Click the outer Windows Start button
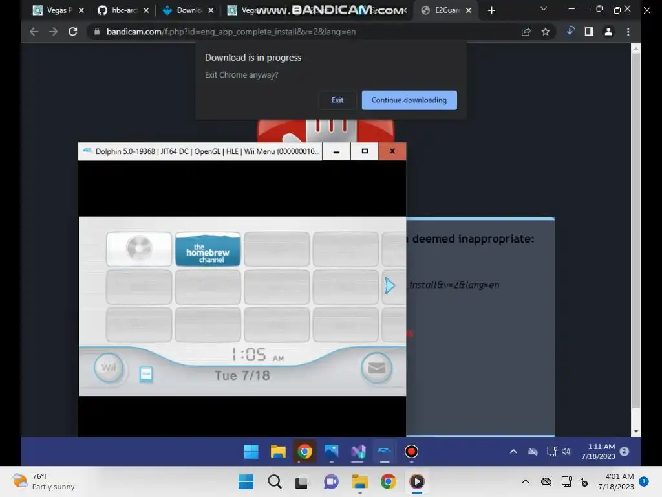662x497 pixels. coord(246,481)
